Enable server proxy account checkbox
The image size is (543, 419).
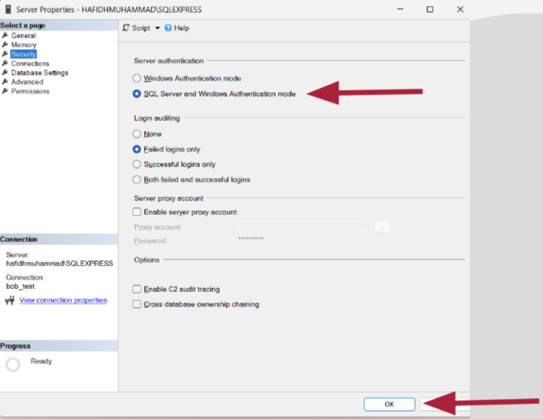pos(137,212)
